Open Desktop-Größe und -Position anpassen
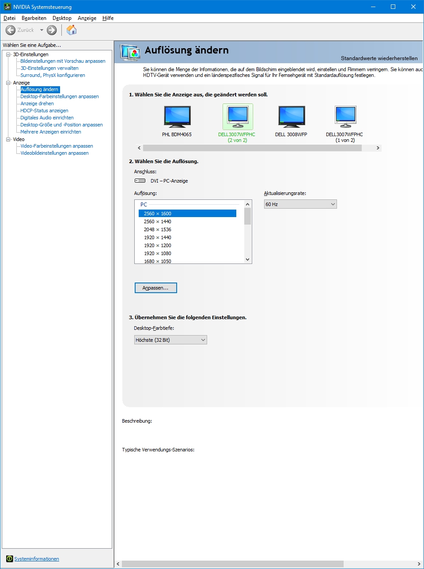424x569 pixels. 61,125
